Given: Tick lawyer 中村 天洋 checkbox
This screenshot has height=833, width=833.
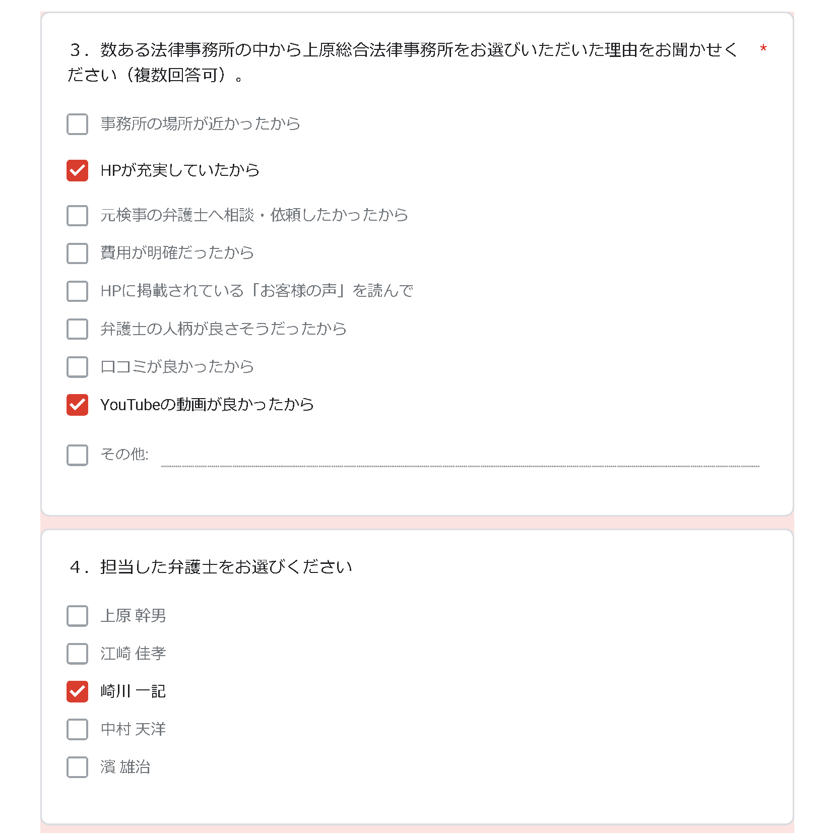Looking at the screenshot, I should tap(77, 729).
